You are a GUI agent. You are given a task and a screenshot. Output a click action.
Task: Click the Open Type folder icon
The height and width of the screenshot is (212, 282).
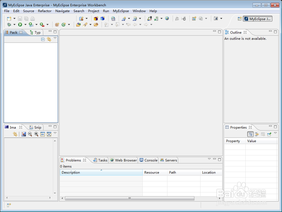coord(78,25)
